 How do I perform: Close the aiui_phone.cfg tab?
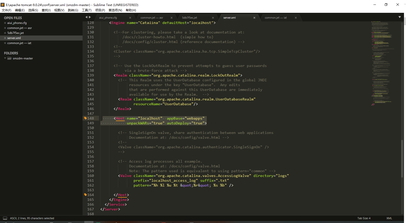pyautogui.click(x=130, y=18)
